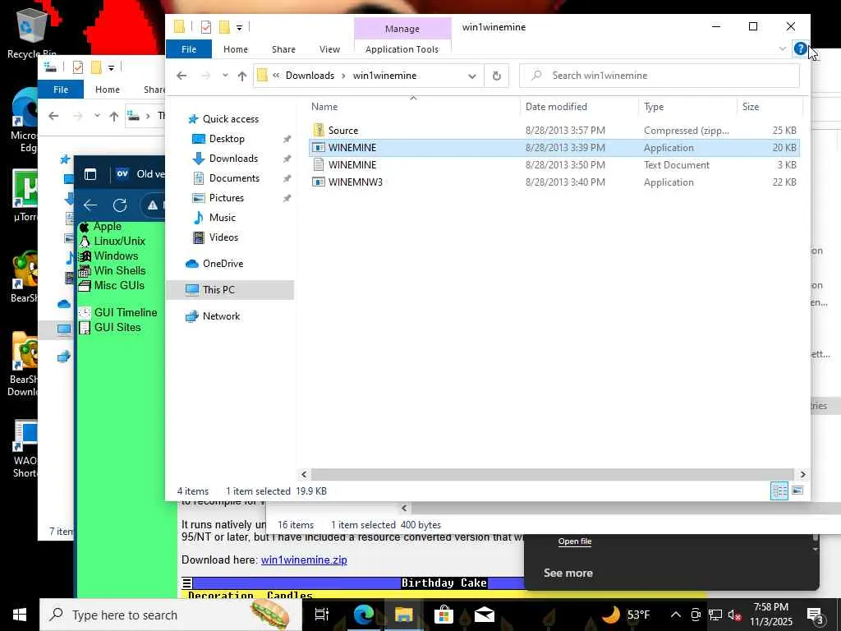841x631 pixels.
Task: Open Quick access in navigation pane
Action: coord(231,119)
